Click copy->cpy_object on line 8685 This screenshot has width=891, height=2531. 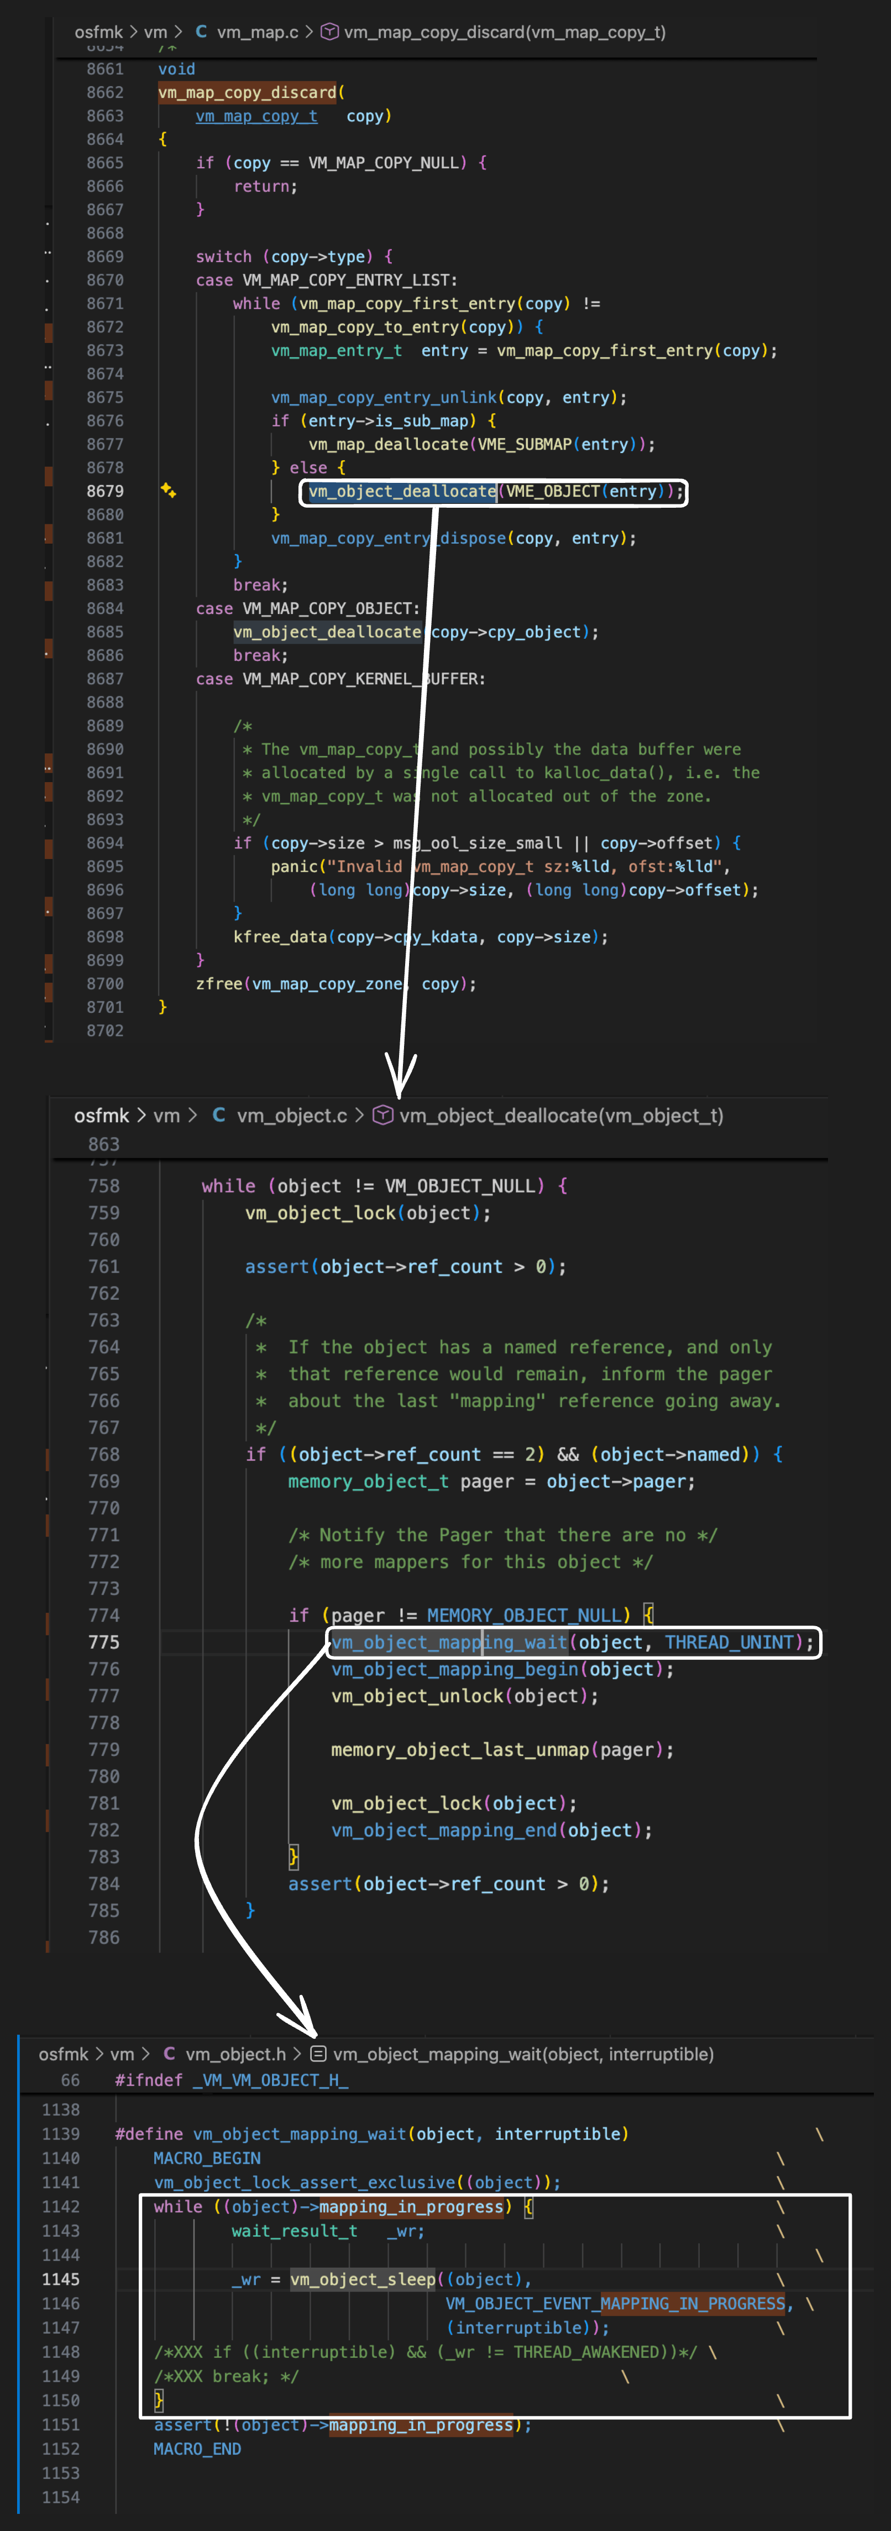click(x=506, y=632)
